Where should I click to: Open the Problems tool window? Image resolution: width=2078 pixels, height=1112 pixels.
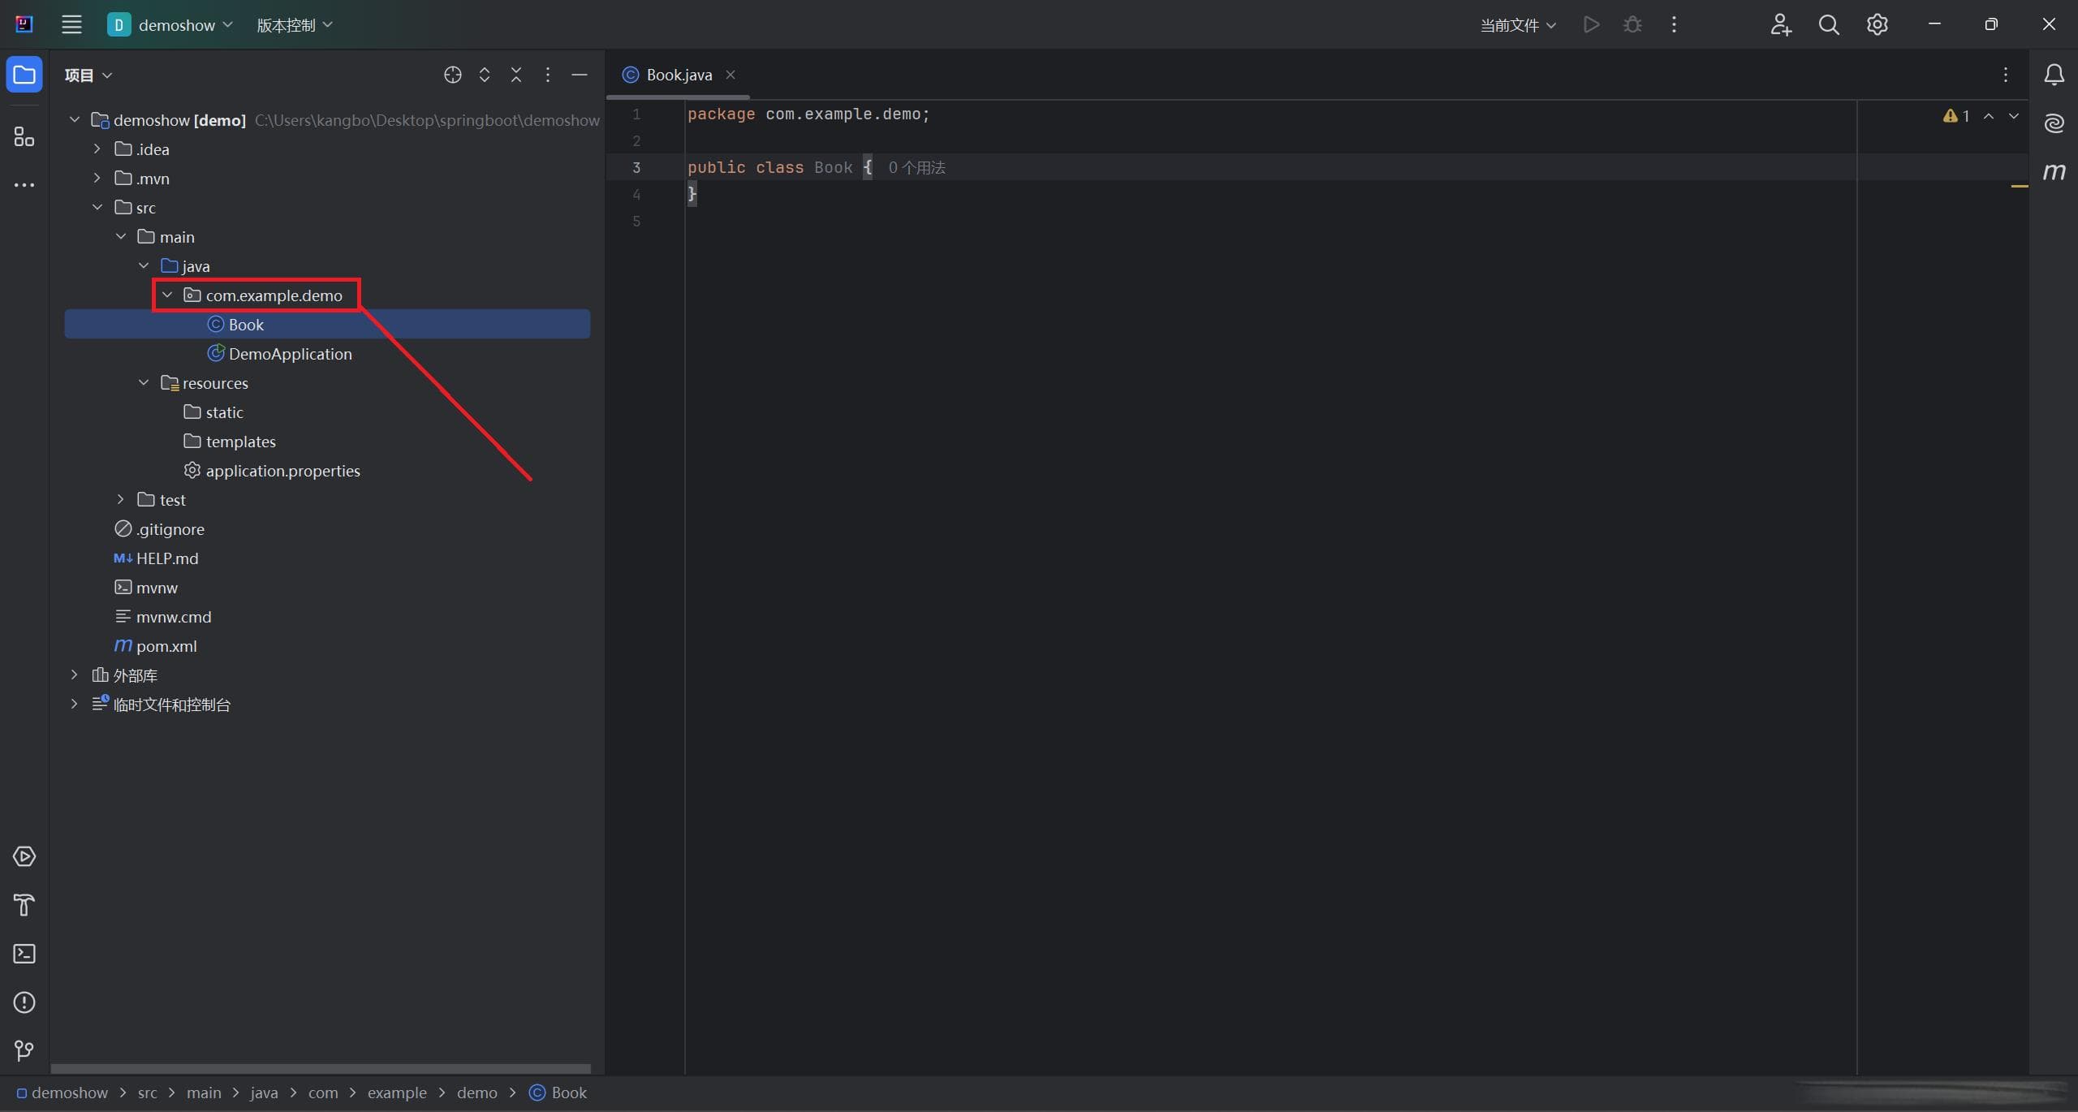coord(24,1002)
